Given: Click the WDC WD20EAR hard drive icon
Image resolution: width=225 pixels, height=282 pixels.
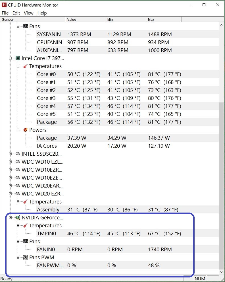Looking at the screenshot, I should [x=18, y=186].
